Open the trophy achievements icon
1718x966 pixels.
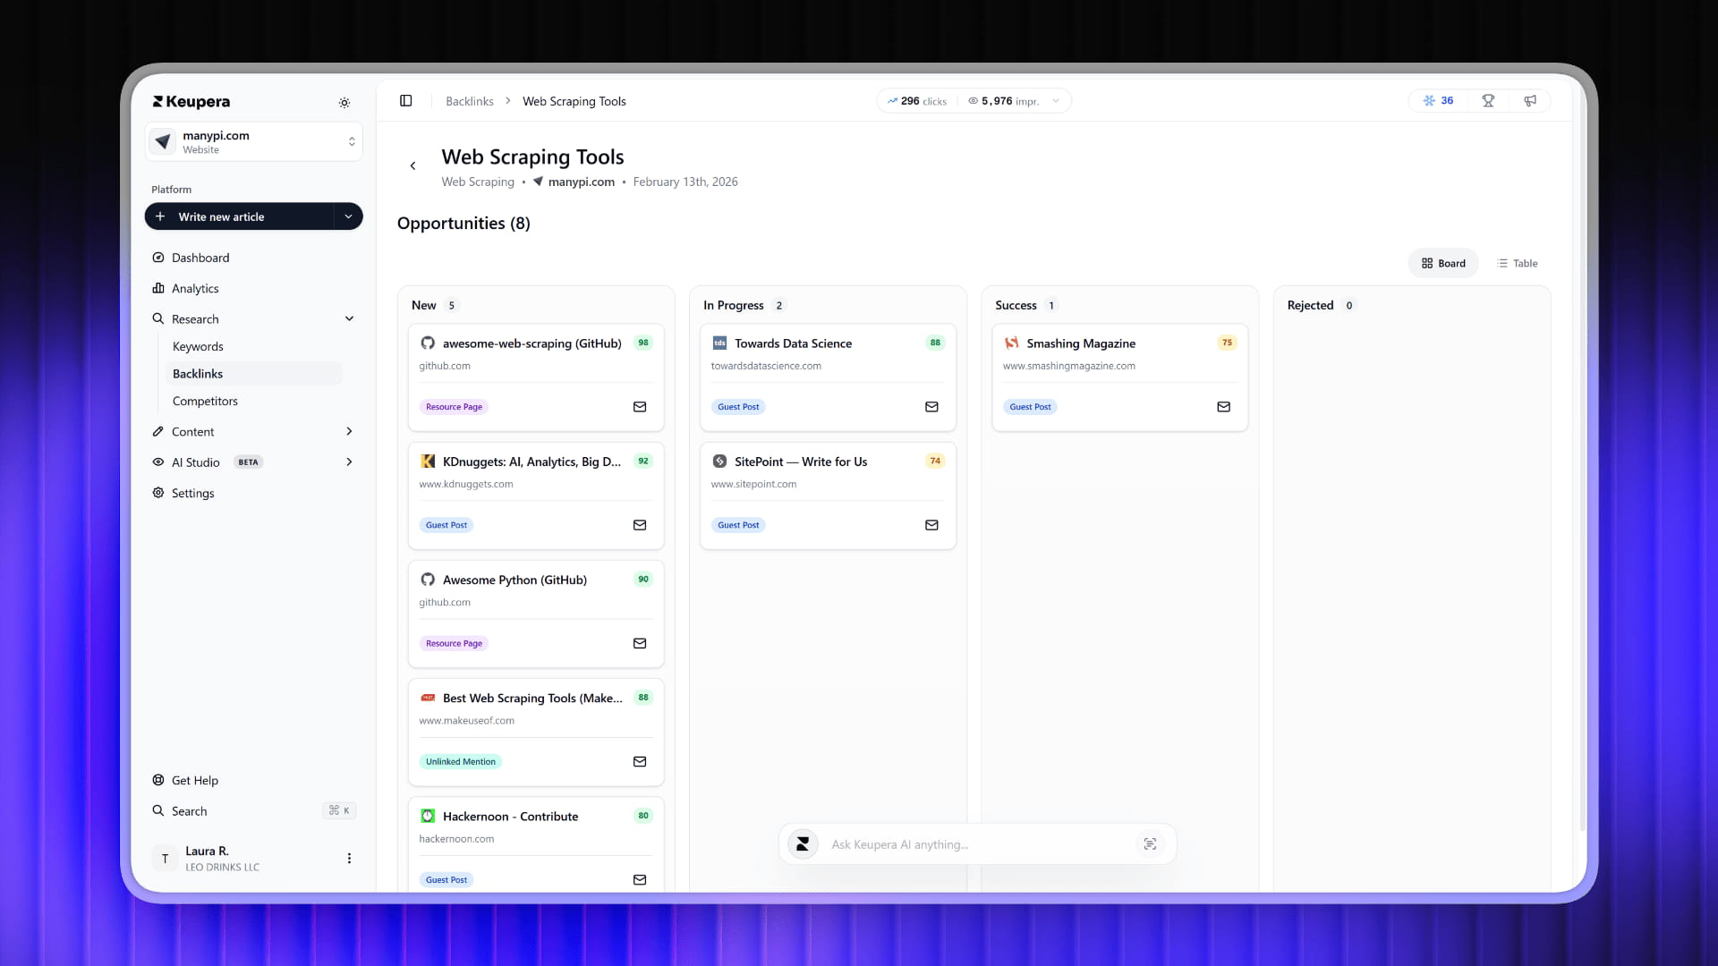1488,101
